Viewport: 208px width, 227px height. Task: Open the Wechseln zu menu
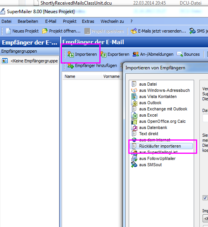(x=112, y=21)
